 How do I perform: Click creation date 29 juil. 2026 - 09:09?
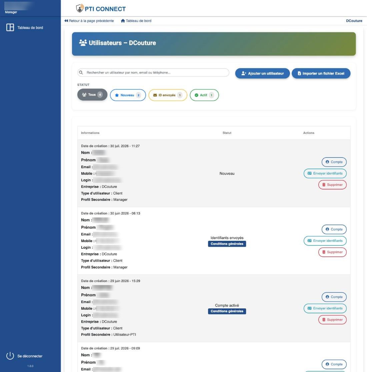pos(110,348)
